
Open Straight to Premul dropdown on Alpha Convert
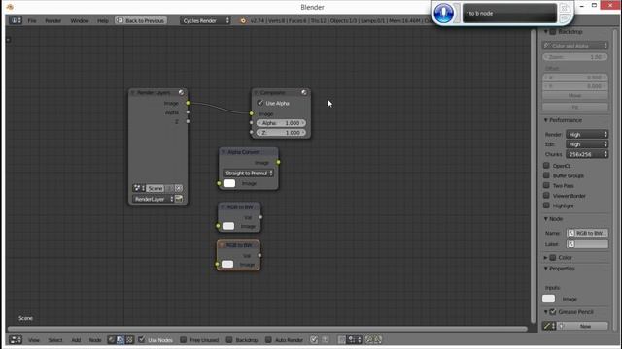coord(249,173)
